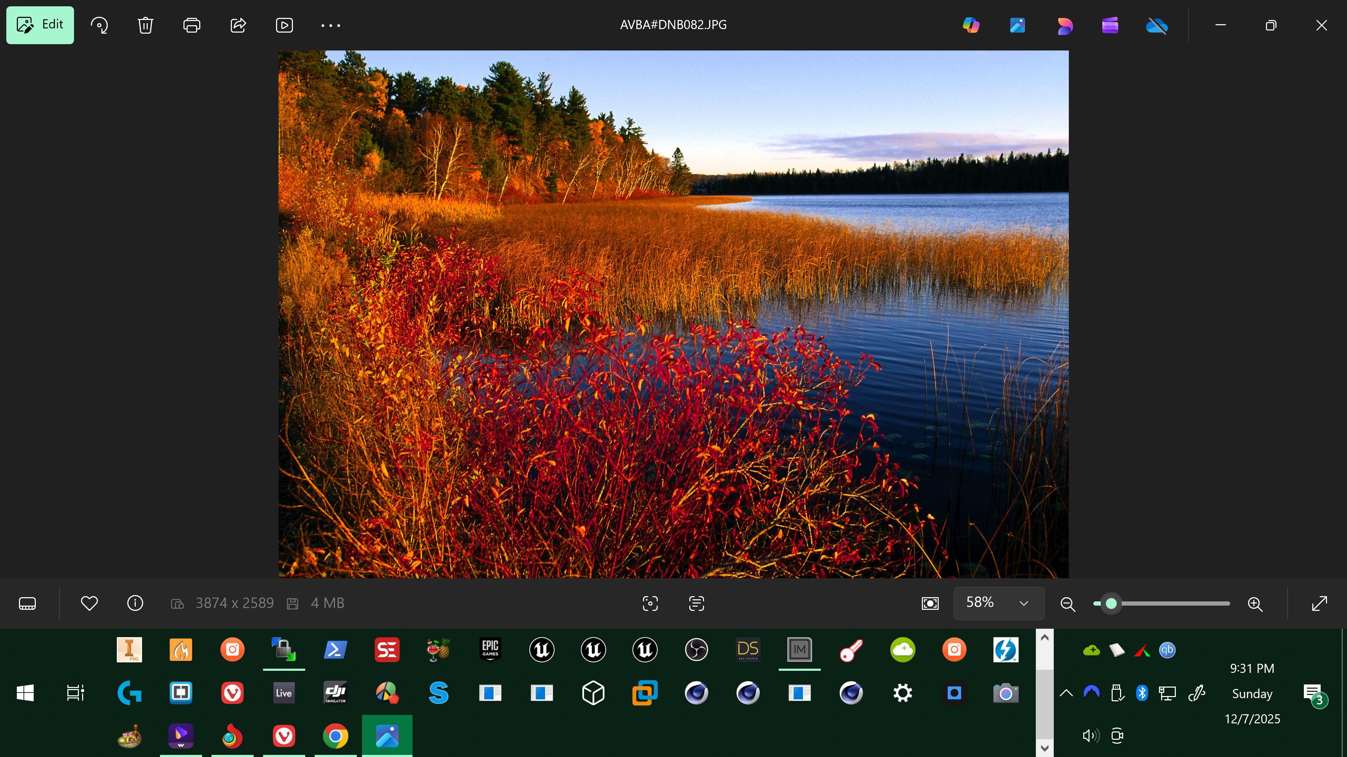This screenshot has height=757, width=1347.
Task: Delete the photo with the trash icon
Action: pos(145,25)
